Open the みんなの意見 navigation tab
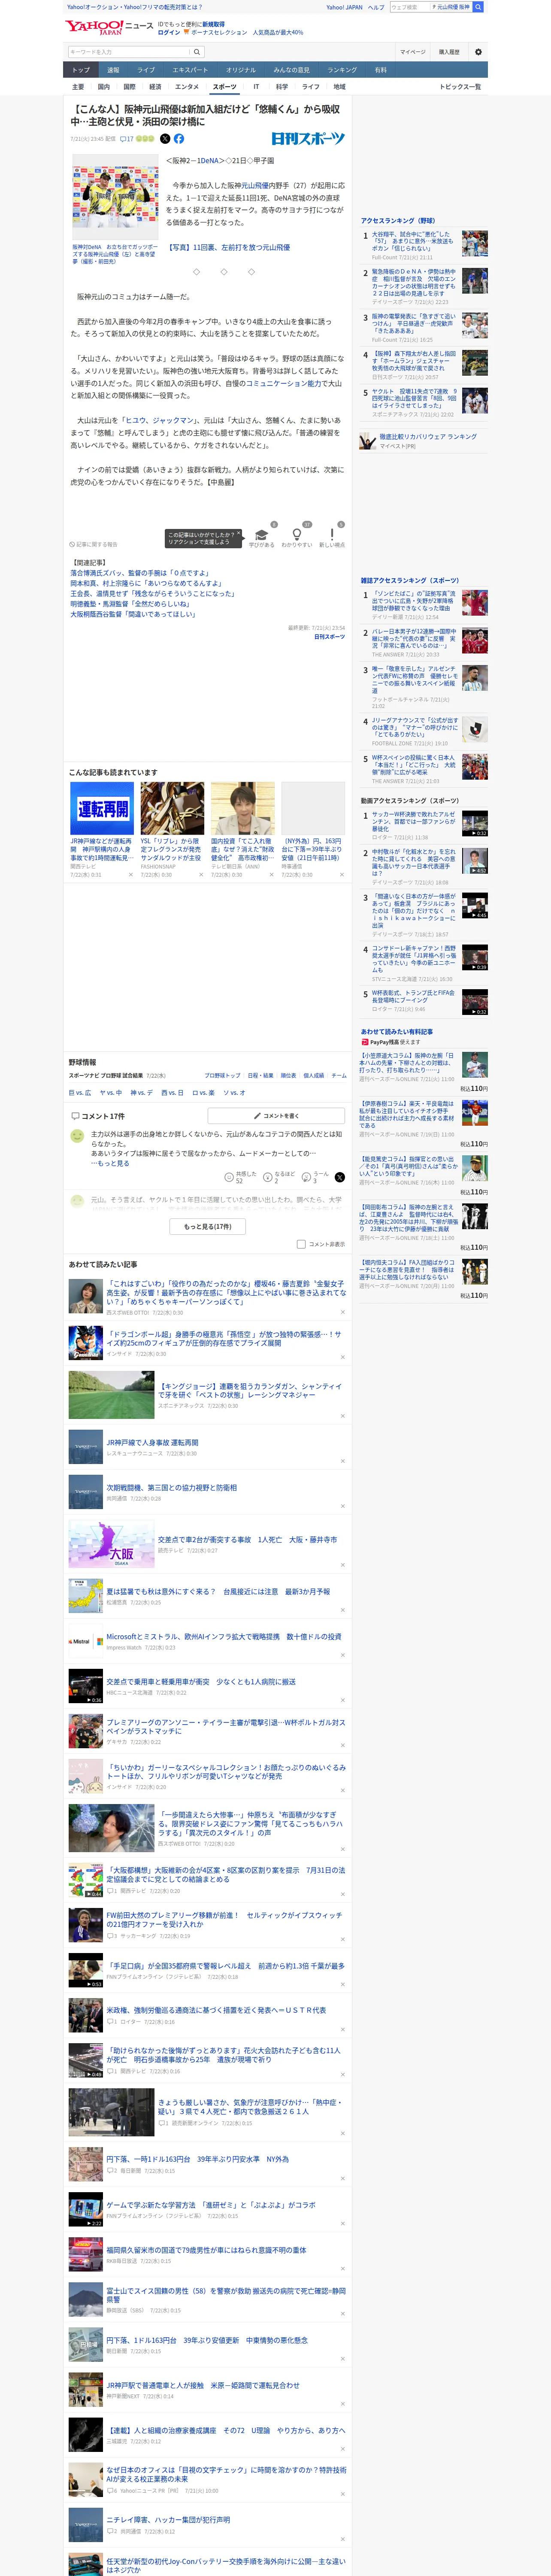Image resolution: width=551 pixels, height=2576 pixels. 291,70
